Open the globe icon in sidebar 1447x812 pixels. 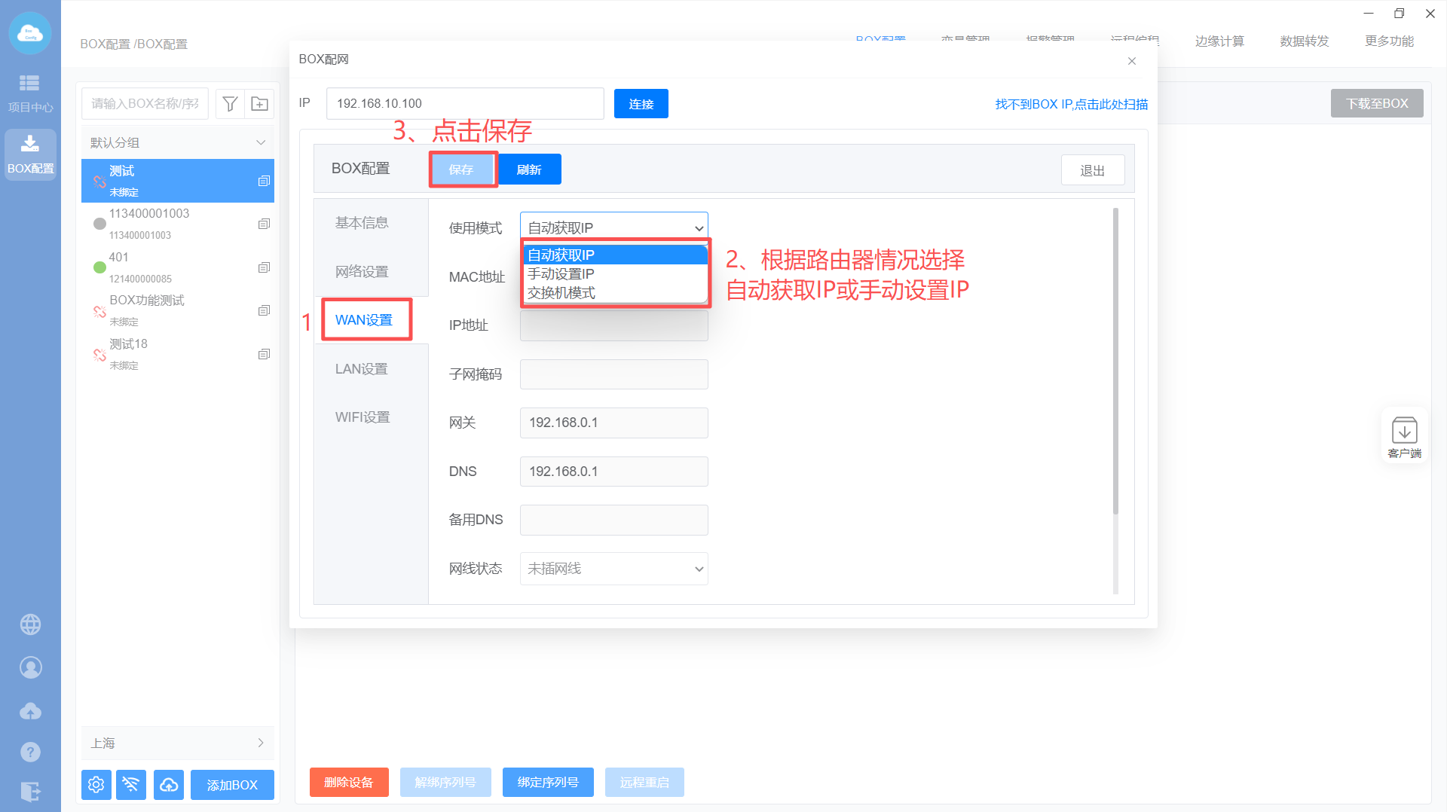pyautogui.click(x=30, y=624)
